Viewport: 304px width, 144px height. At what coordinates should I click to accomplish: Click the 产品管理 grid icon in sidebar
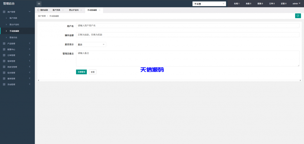pos(4,43)
